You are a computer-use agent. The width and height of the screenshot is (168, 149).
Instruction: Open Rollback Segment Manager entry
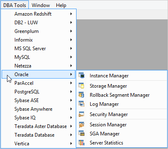click(122, 95)
